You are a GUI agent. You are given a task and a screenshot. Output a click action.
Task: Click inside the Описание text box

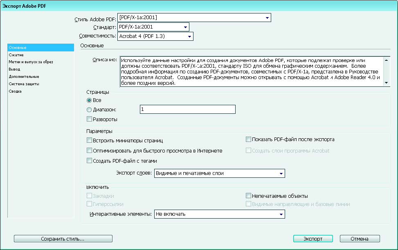point(251,72)
